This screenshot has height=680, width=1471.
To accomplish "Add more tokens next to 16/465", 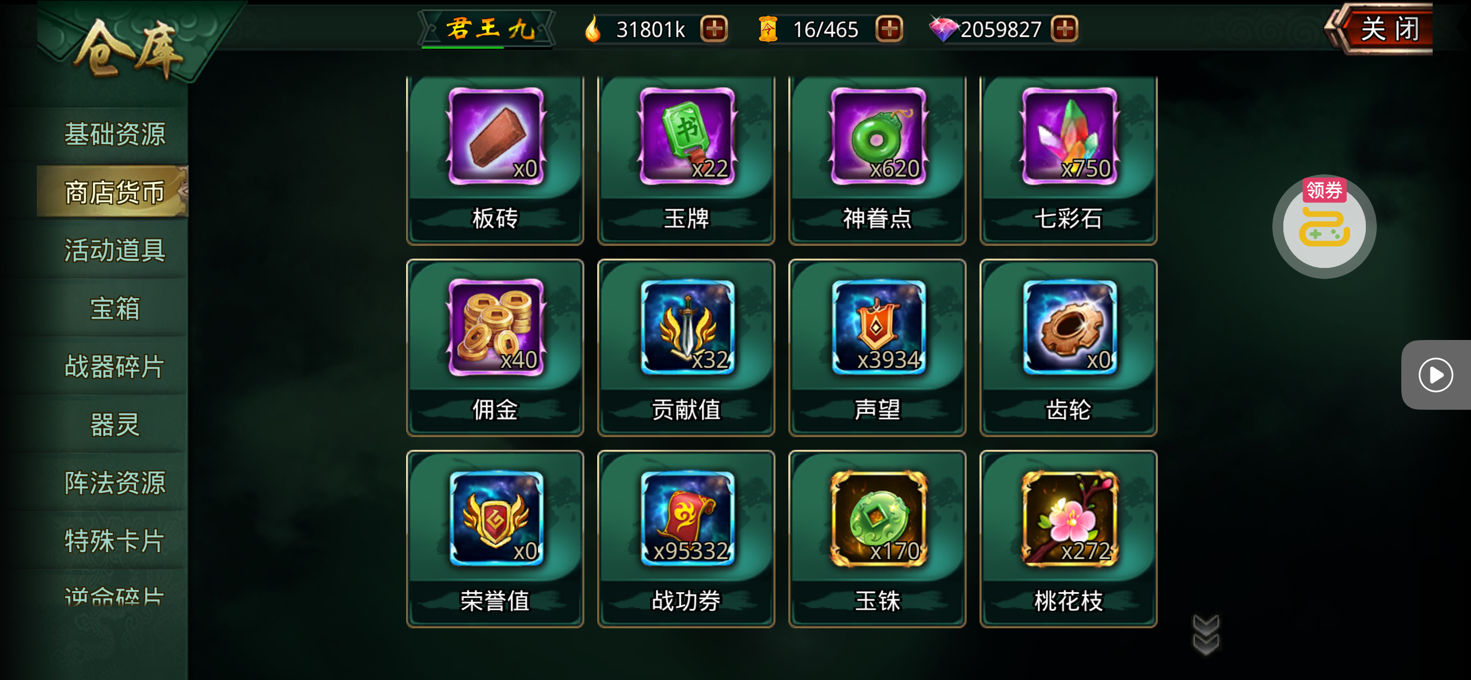I will 889,28.
